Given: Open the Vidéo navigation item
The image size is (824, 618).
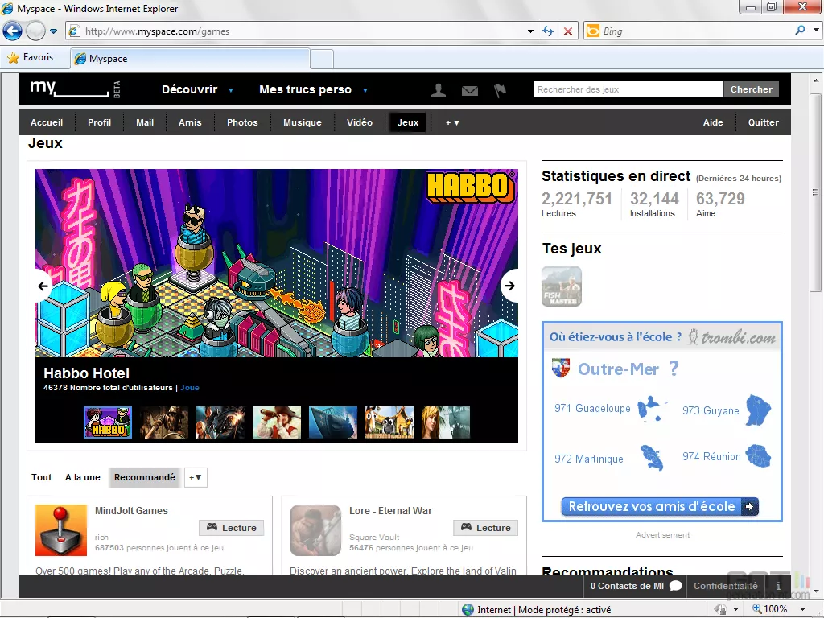Looking at the screenshot, I should click(360, 122).
